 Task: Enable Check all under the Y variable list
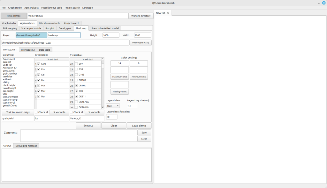[72, 112]
